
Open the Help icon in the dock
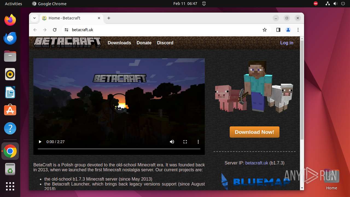click(10, 128)
